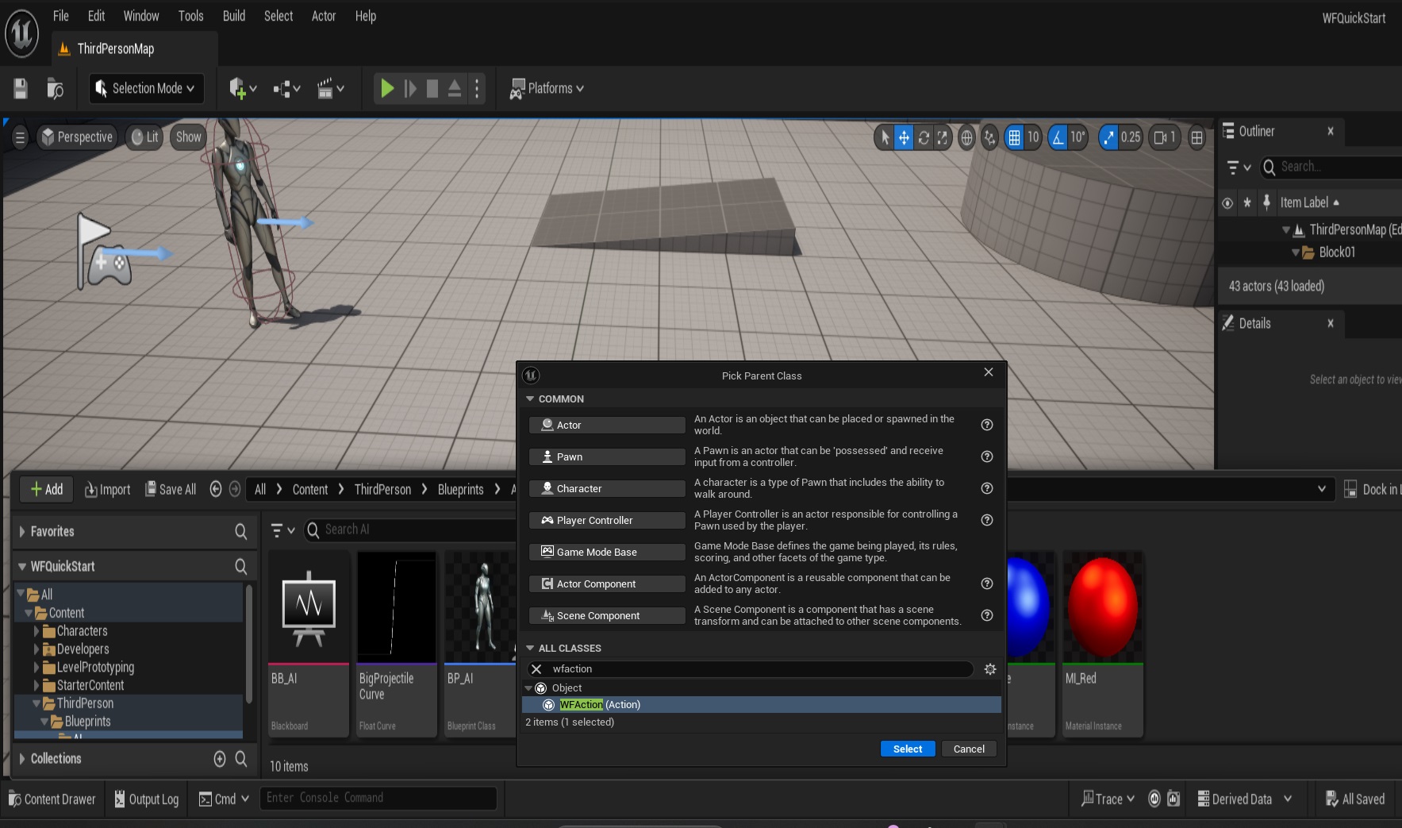Toggle the viewport surface snapping icon
Image resolution: width=1402 pixels, height=828 pixels.
989,137
